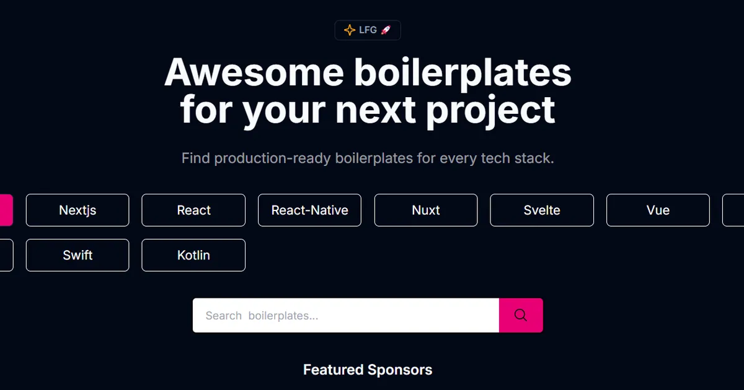Click the golden sparkle icon in the LFG badge
Screen dimensions: 744x390
[x=349, y=29]
